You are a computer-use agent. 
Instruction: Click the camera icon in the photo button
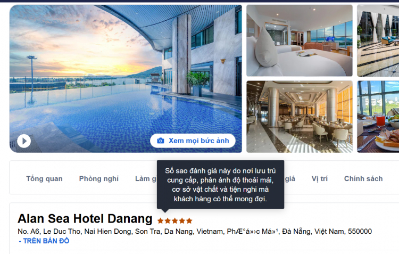tap(161, 141)
